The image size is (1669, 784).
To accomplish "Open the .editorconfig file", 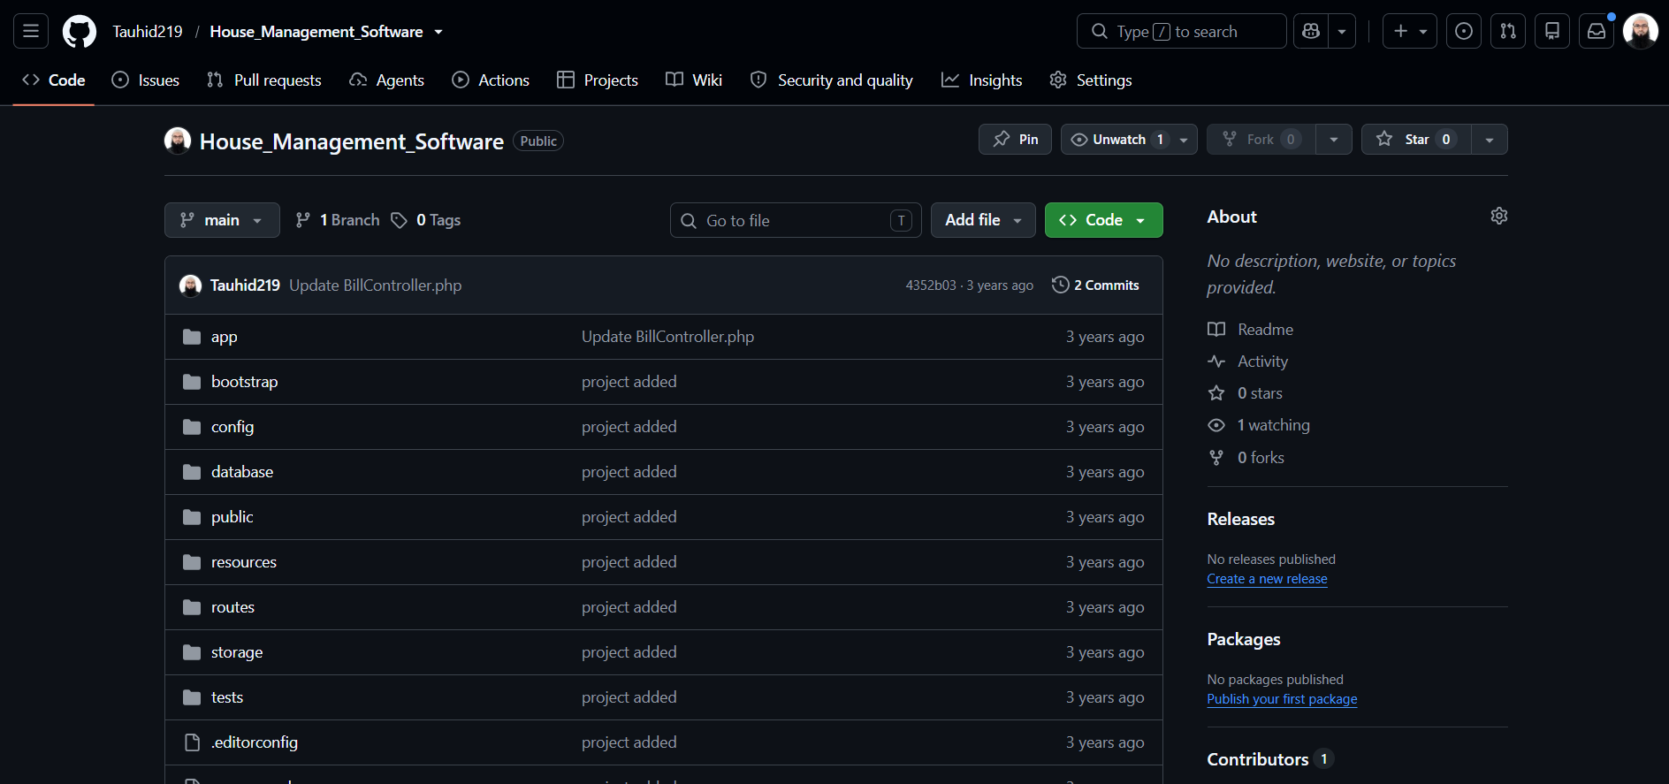I will [255, 742].
